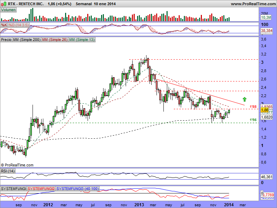Click the descending red trendline

pos(200,92)
